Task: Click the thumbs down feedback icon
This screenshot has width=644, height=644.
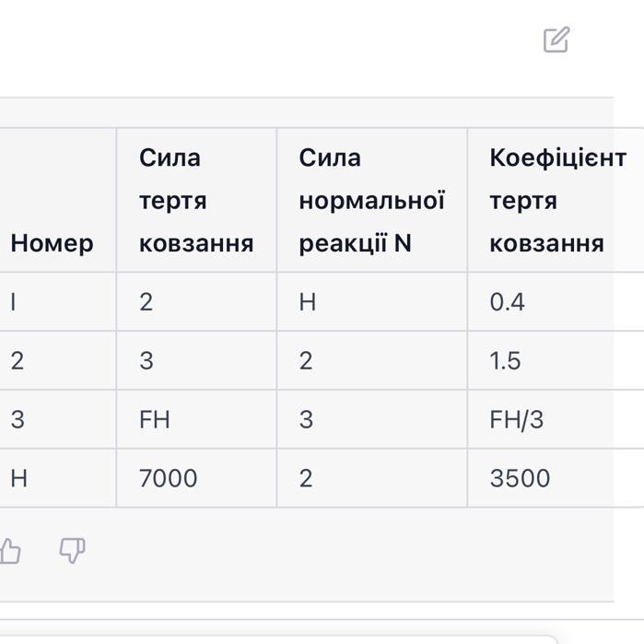Action: click(72, 550)
